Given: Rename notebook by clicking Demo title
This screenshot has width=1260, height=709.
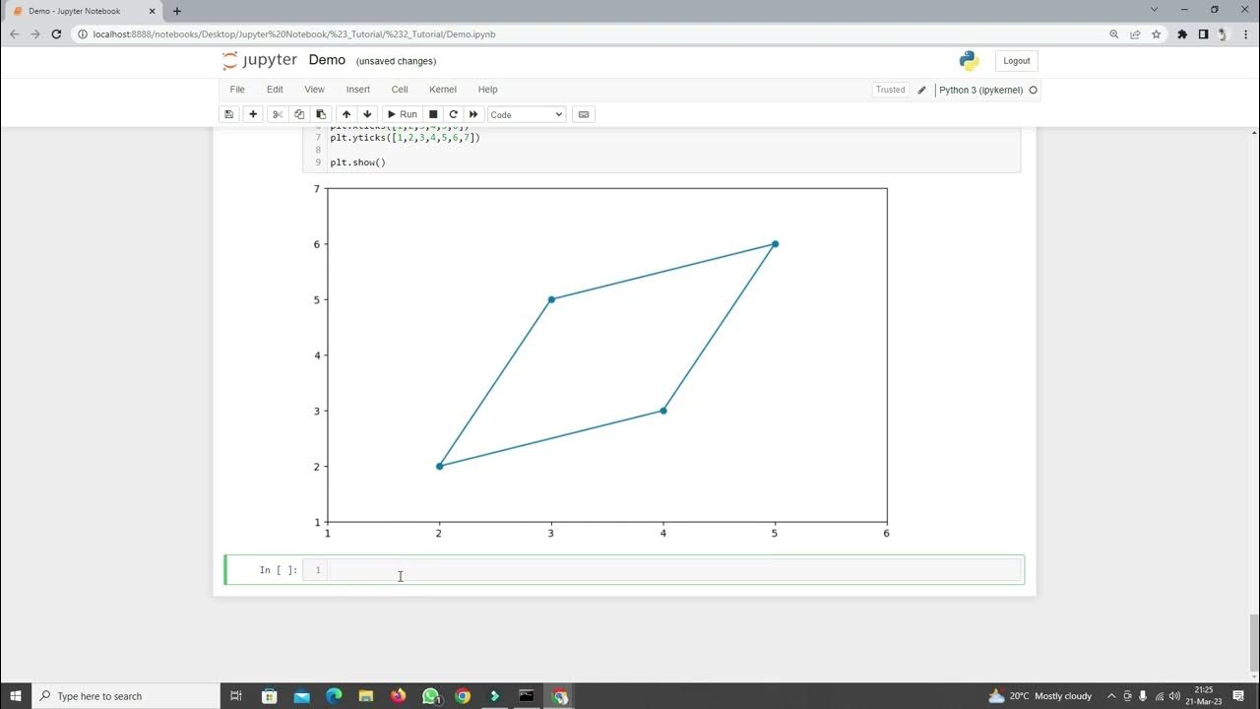Looking at the screenshot, I should pos(327,60).
